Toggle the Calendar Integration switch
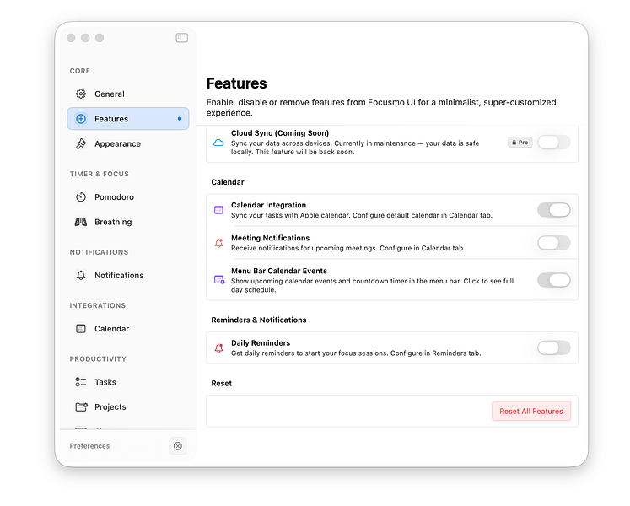The height and width of the screenshot is (506, 630). (x=553, y=210)
